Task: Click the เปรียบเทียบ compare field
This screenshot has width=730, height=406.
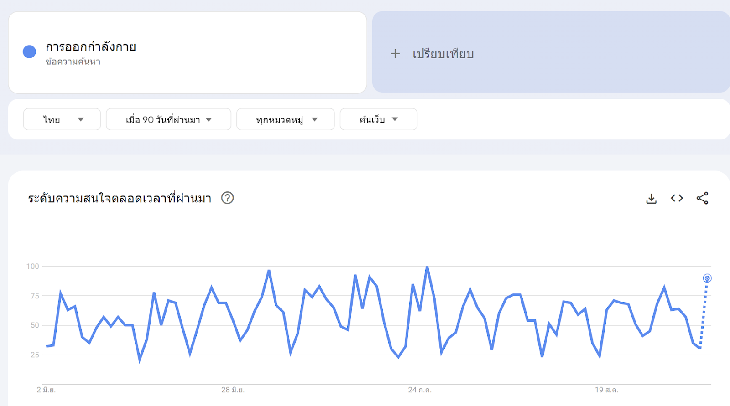Action: click(441, 53)
